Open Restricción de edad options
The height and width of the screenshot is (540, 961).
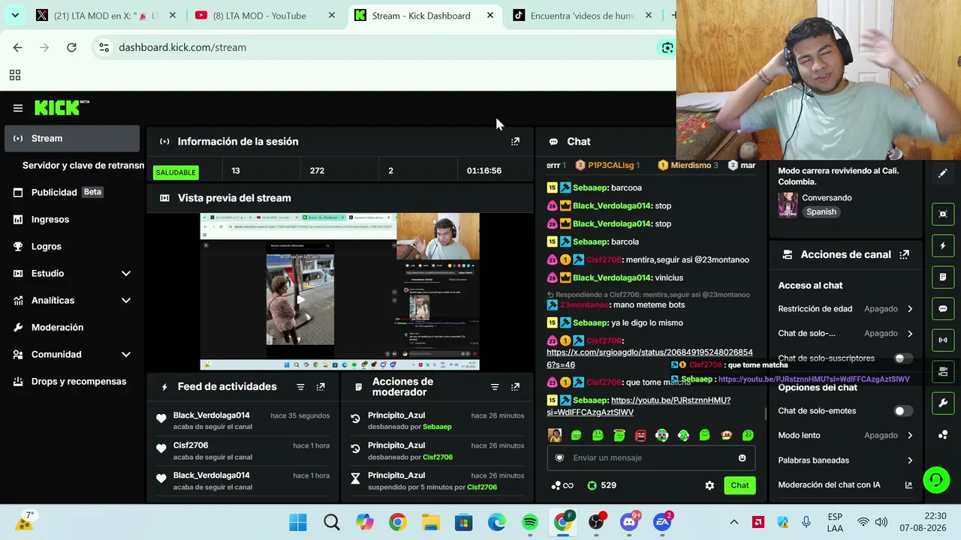coord(845,309)
